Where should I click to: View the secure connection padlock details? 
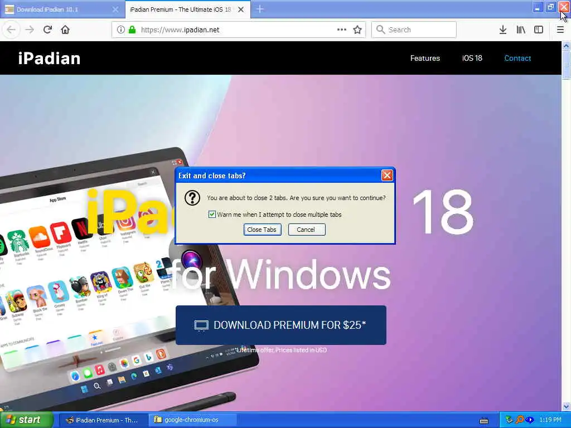tap(132, 30)
